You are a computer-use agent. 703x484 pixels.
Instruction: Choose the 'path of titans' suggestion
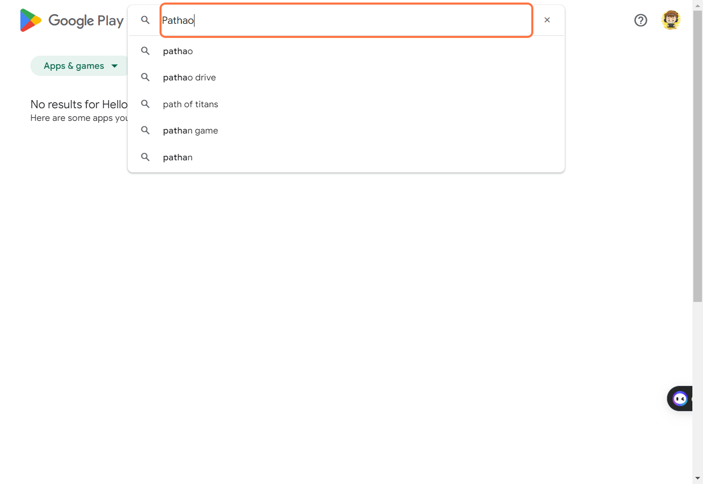[190, 104]
